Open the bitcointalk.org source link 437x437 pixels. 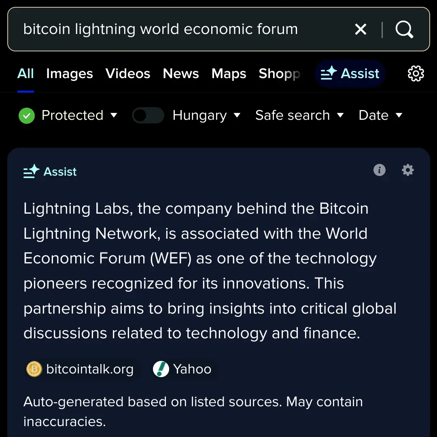pos(89,369)
